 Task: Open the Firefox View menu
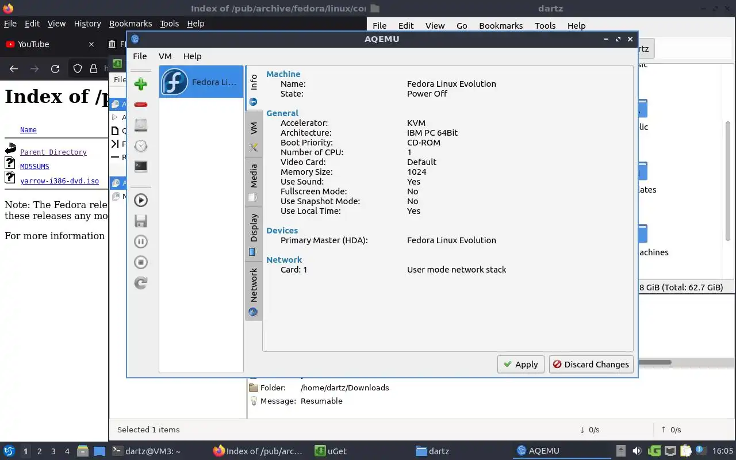click(56, 24)
